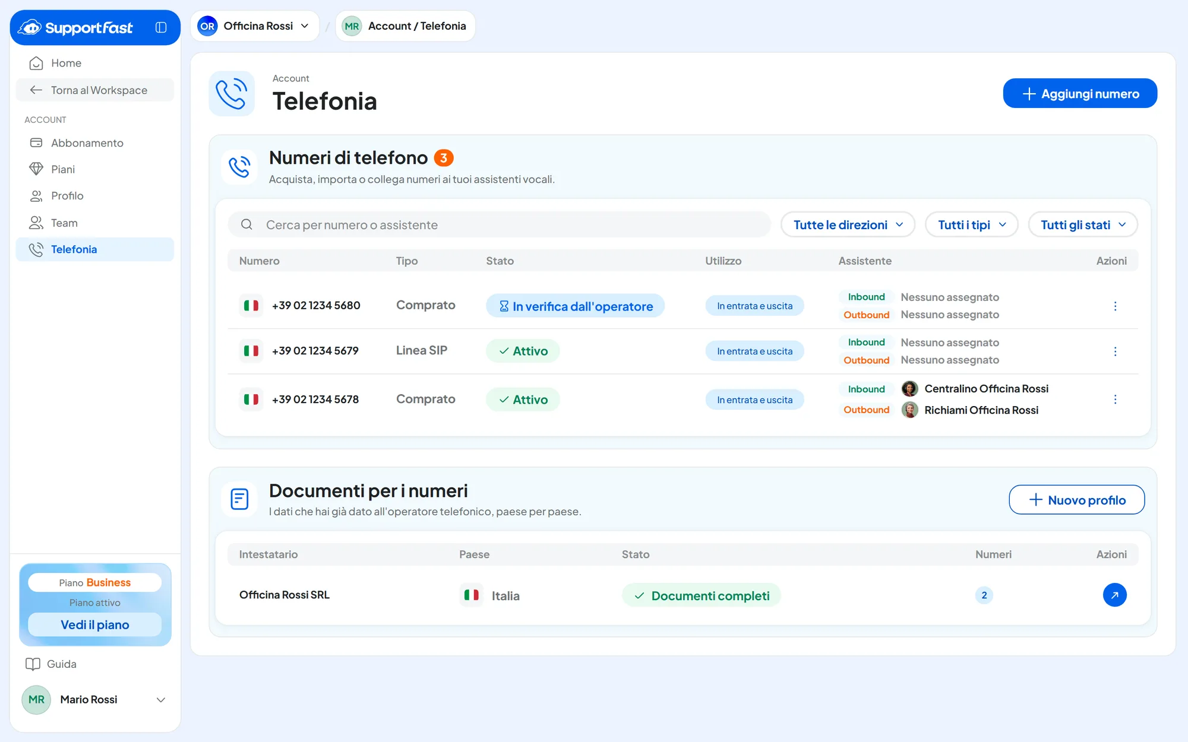Image resolution: width=1188 pixels, height=742 pixels.
Task: Click Centralino Officina Rossi assistant avatar
Action: pos(909,389)
